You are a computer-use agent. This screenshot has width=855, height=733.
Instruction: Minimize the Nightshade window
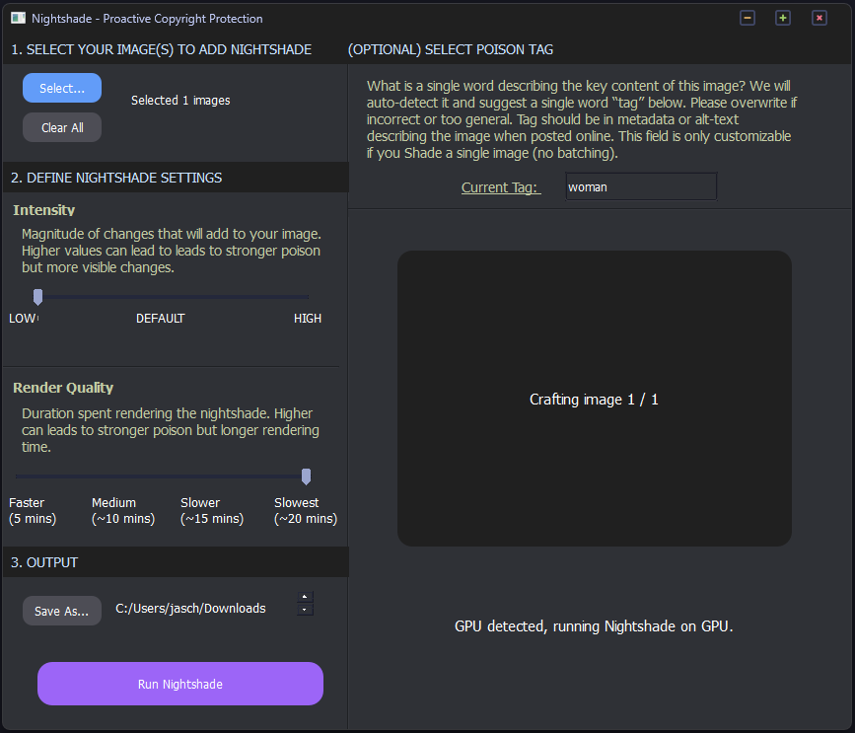point(748,18)
